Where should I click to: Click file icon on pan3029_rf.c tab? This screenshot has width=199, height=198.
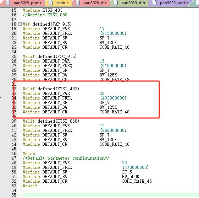point(78,3)
